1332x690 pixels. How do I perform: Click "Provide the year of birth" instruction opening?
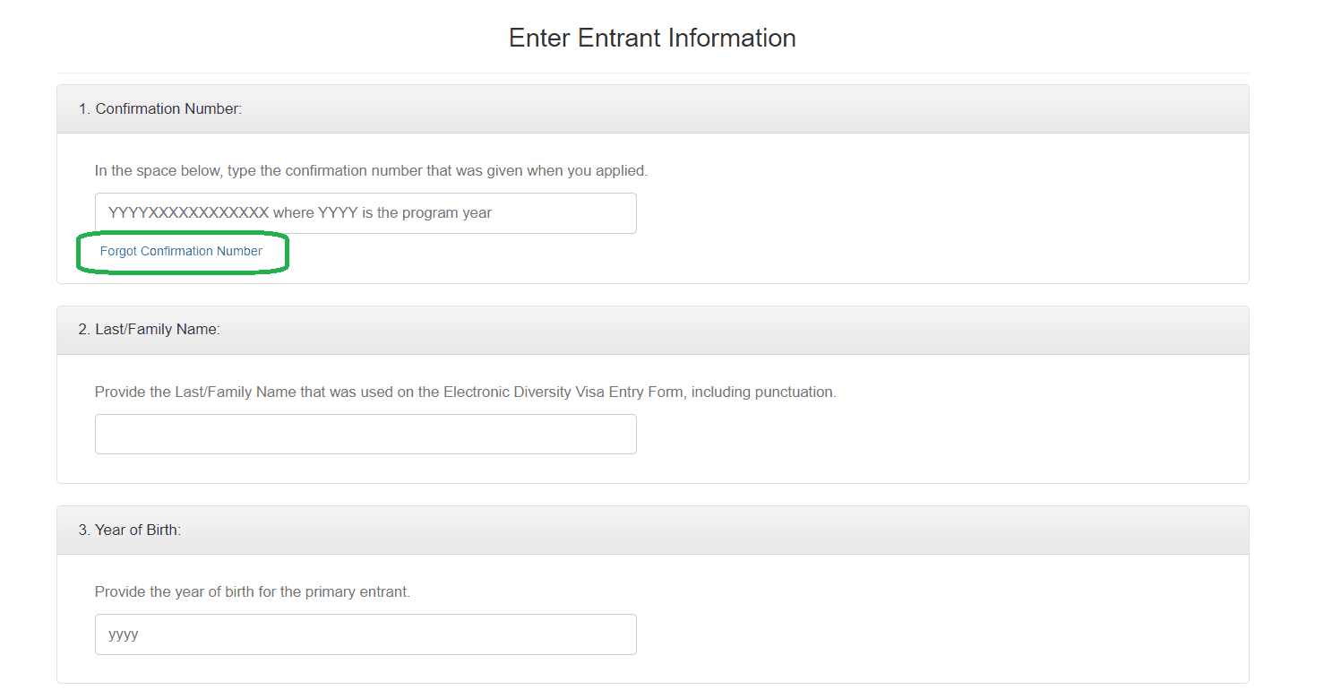tap(174, 592)
